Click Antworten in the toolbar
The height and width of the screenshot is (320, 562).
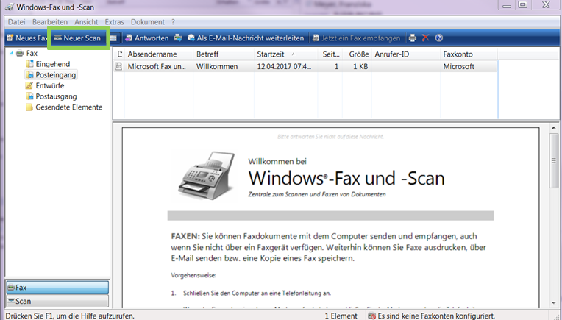click(146, 38)
